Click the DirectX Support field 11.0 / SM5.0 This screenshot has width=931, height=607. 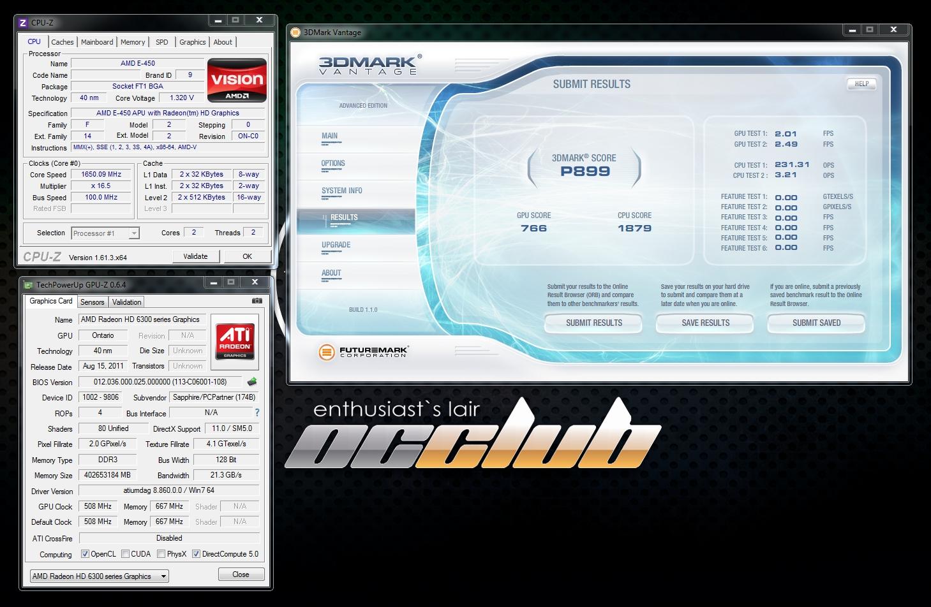coord(232,428)
